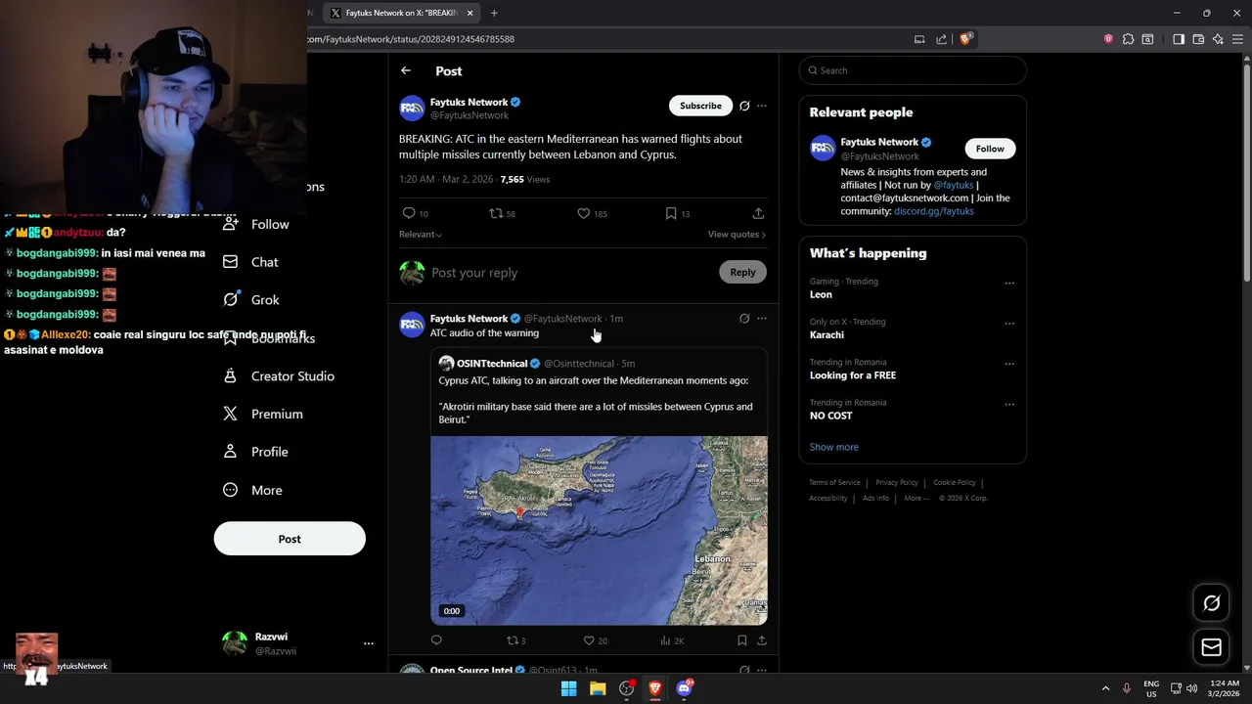
Task: Open options for Gaming trending Leon
Action: [x=1008, y=284]
